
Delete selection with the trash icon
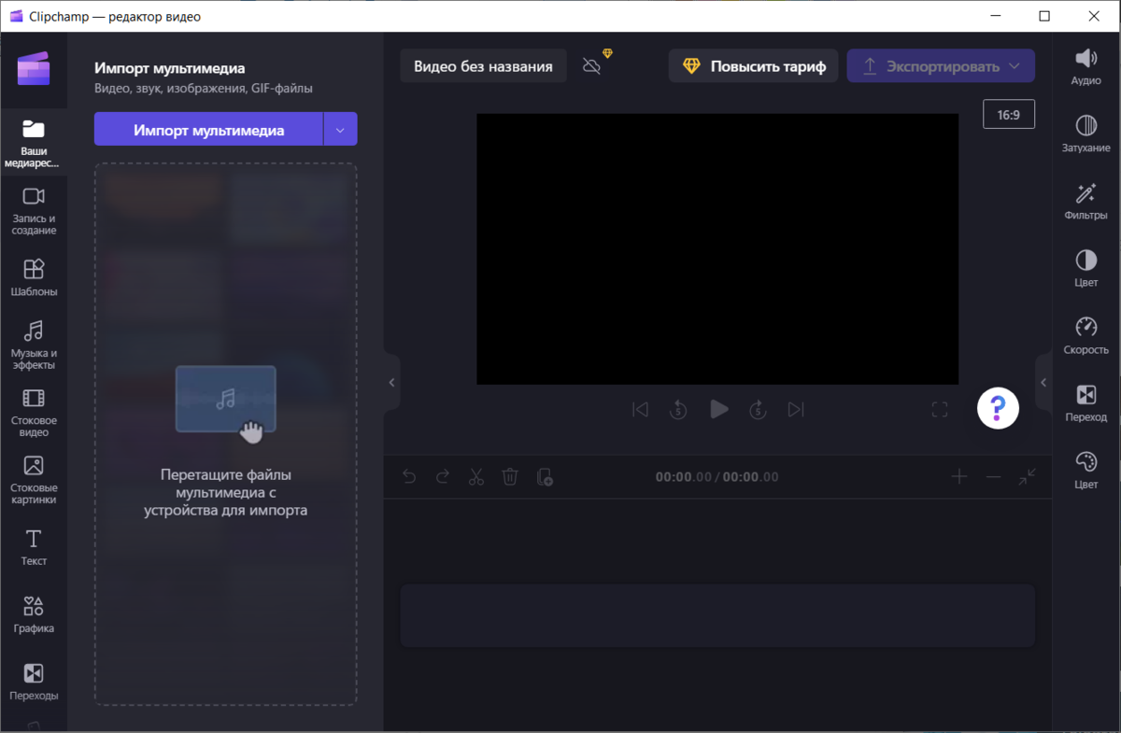[510, 476]
